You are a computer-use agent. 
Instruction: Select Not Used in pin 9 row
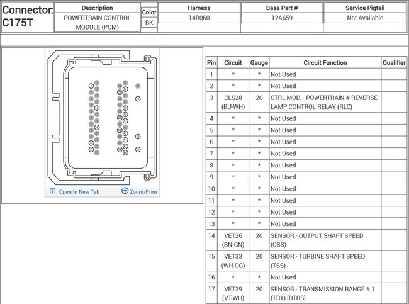283,177
